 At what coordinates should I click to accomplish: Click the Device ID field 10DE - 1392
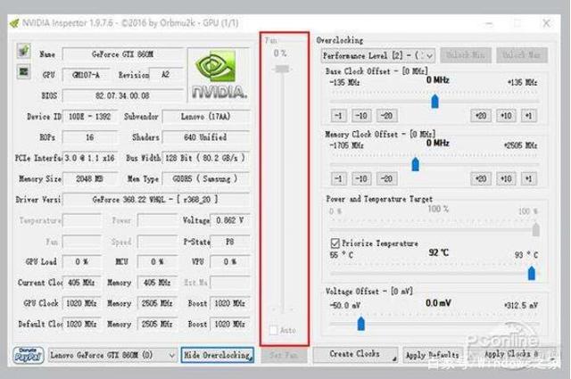point(90,117)
